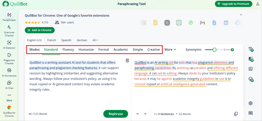This screenshot has height=121, width=262.
Task: Expand the All languages dropdown
Action: pyautogui.click(x=95, y=40)
